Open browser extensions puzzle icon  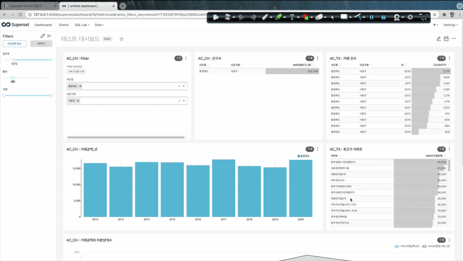tap(444, 14)
